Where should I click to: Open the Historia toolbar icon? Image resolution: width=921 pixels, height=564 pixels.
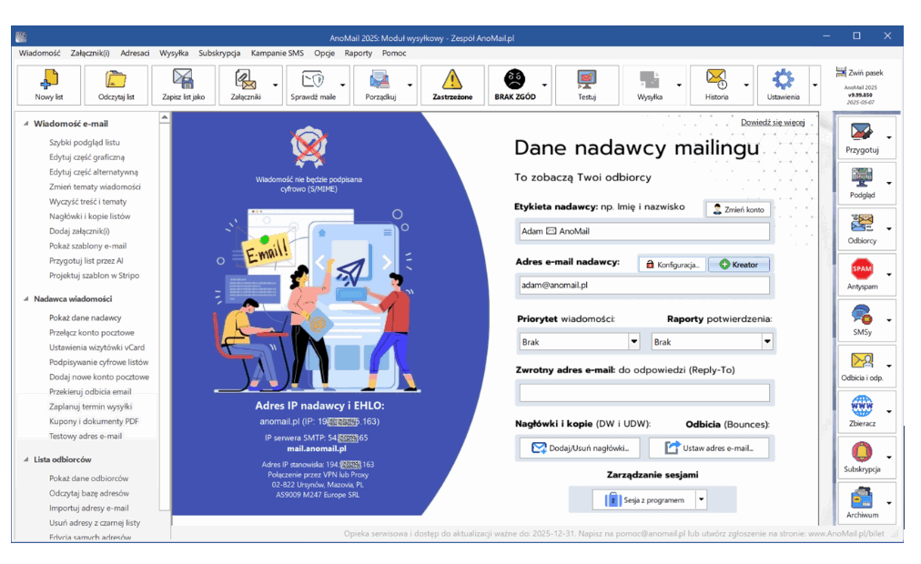716,79
